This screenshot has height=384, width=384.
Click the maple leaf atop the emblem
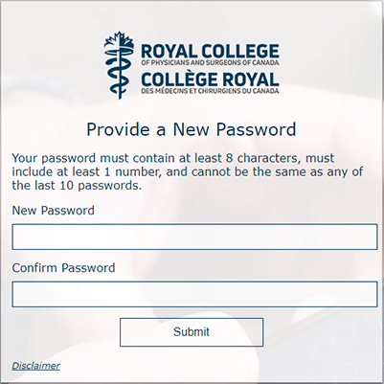click(x=119, y=39)
